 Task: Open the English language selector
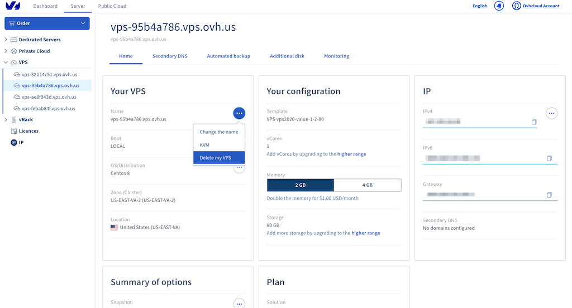(x=480, y=6)
